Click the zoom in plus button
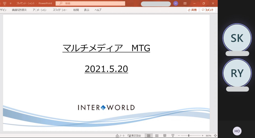255x138 pixels. pos(202,136)
